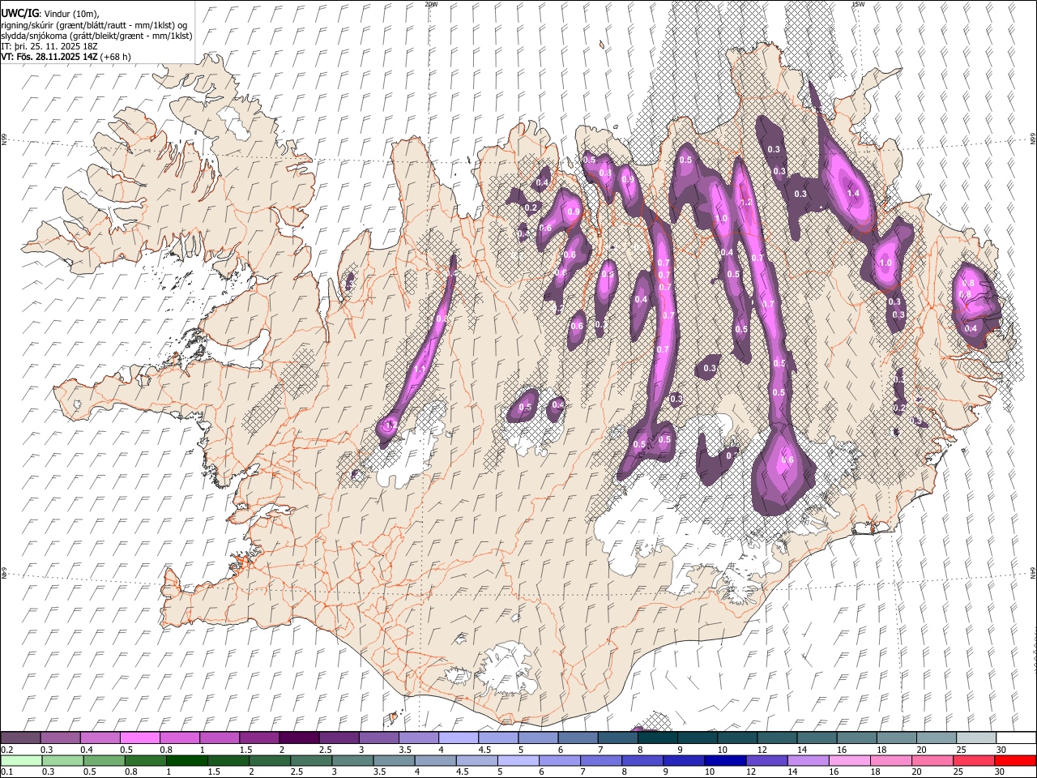Pick the darkest green 1–1.5 legend swatch
The width and height of the screenshot is (1037, 778).
click(186, 760)
